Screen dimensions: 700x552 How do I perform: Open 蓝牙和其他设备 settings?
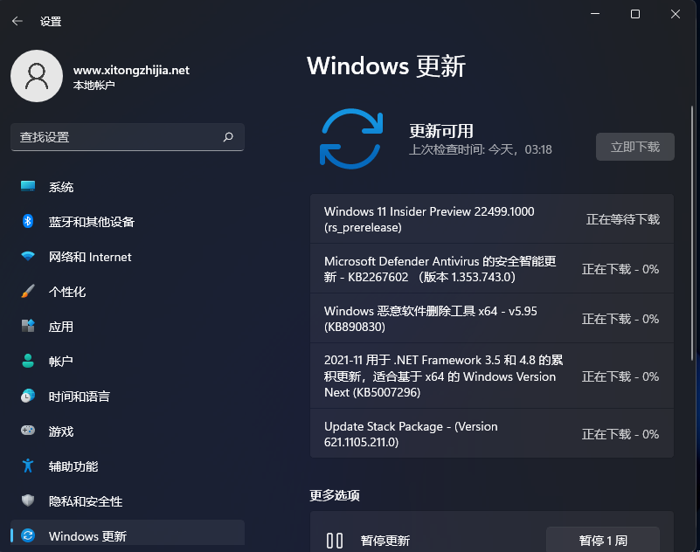pyautogui.click(x=128, y=221)
